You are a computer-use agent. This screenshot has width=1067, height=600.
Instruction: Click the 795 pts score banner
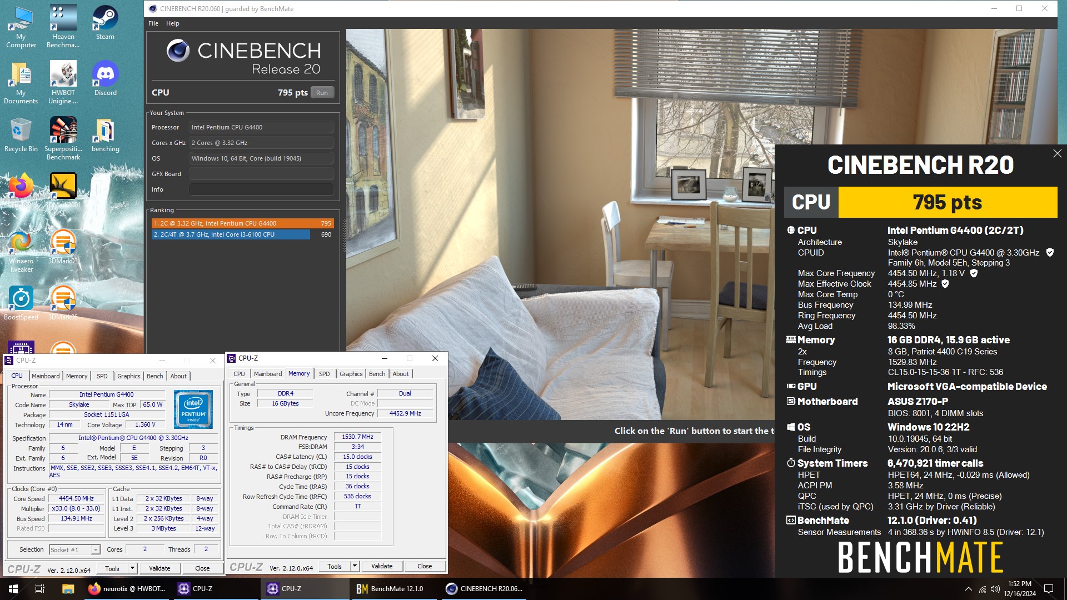coord(948,202)
